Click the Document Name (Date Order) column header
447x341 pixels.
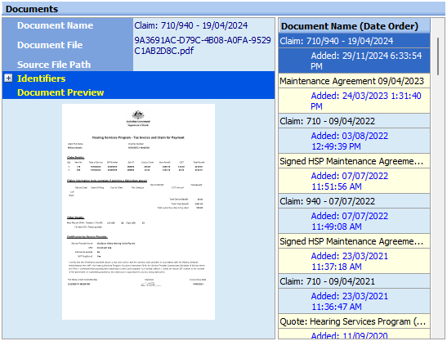[355, 26]
